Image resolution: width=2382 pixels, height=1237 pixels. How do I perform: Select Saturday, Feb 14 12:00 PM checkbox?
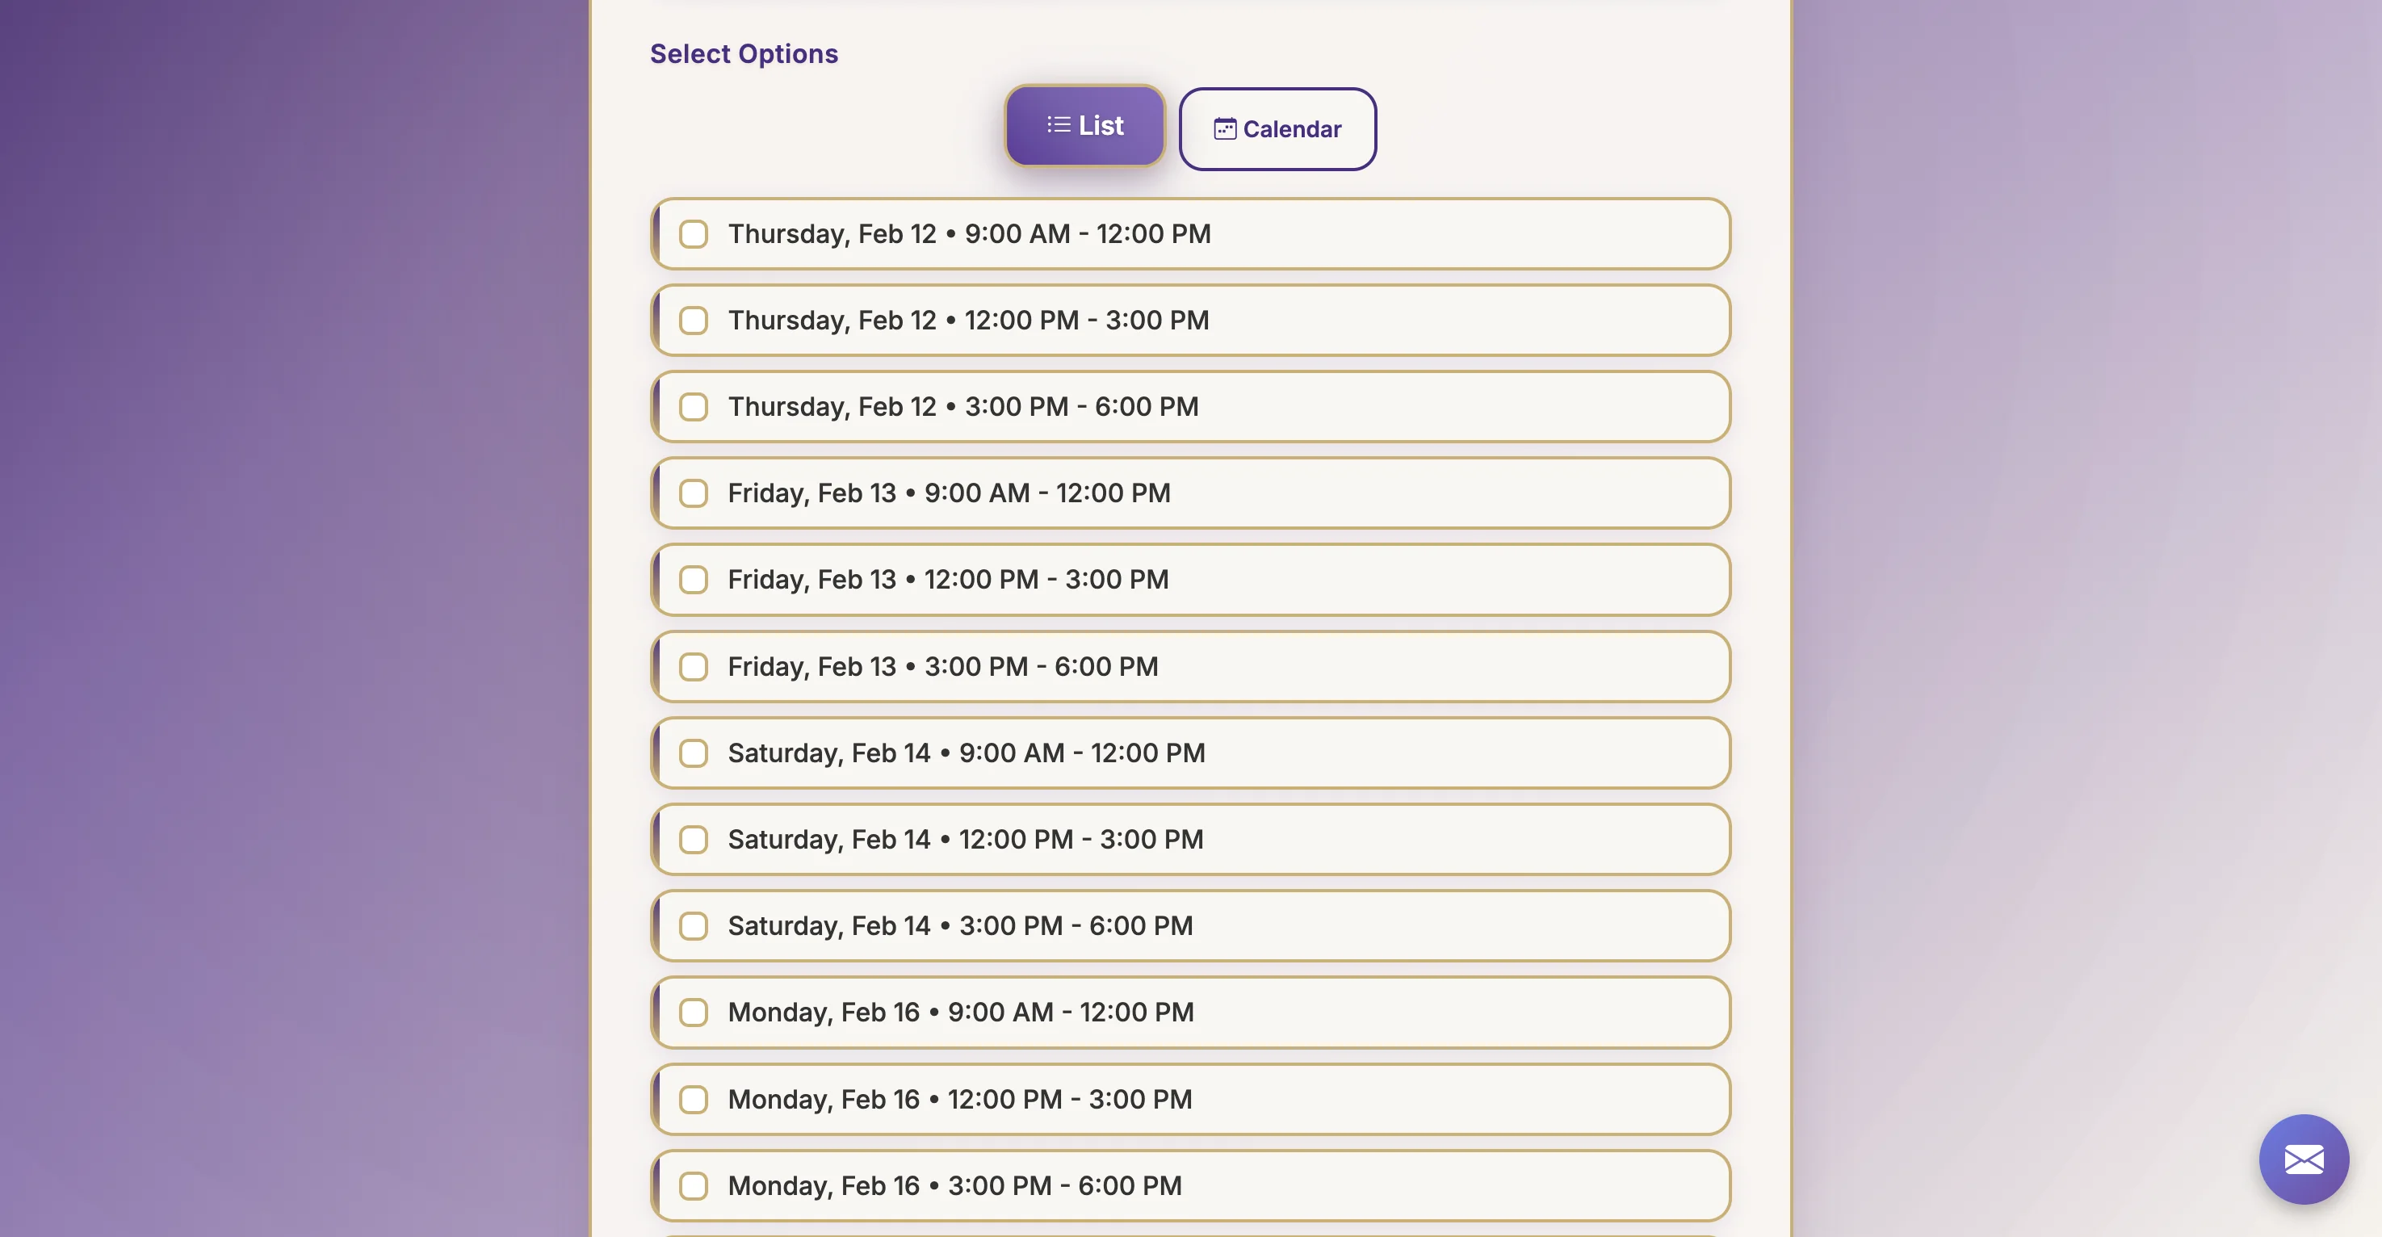coord(694,840)
